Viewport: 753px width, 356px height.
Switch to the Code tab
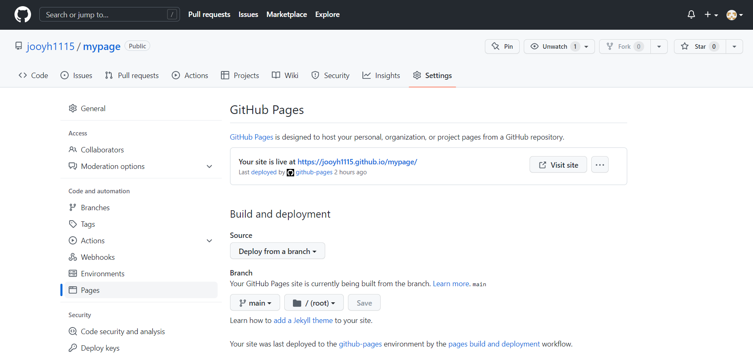pyautogui.click(x=34, y=75)
